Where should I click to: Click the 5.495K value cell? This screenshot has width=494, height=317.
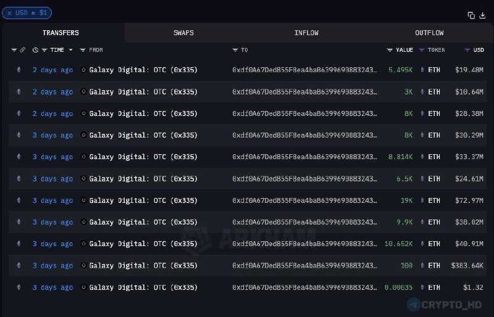click(x=400, y=70)
